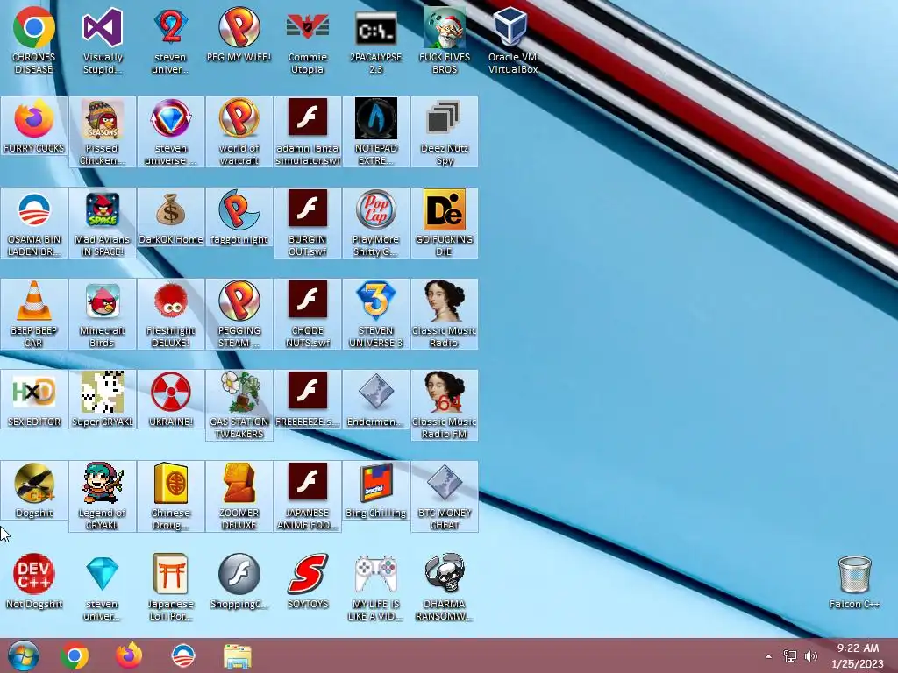
Task: Open File Explorer from the taskbar
Action: point(238,655)
